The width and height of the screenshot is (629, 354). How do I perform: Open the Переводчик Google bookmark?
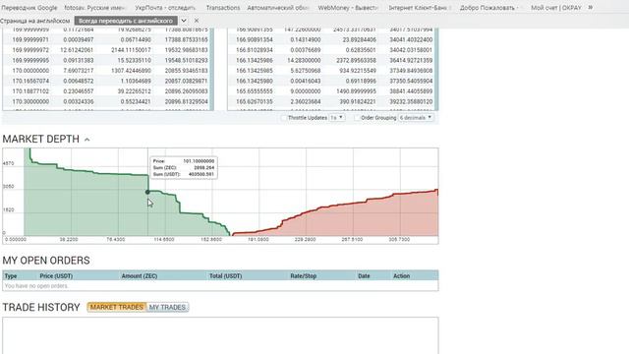pos(29,8)
